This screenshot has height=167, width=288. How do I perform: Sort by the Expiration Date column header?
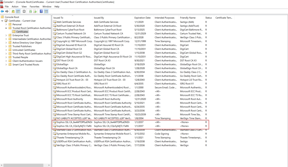tap(143, 18)
